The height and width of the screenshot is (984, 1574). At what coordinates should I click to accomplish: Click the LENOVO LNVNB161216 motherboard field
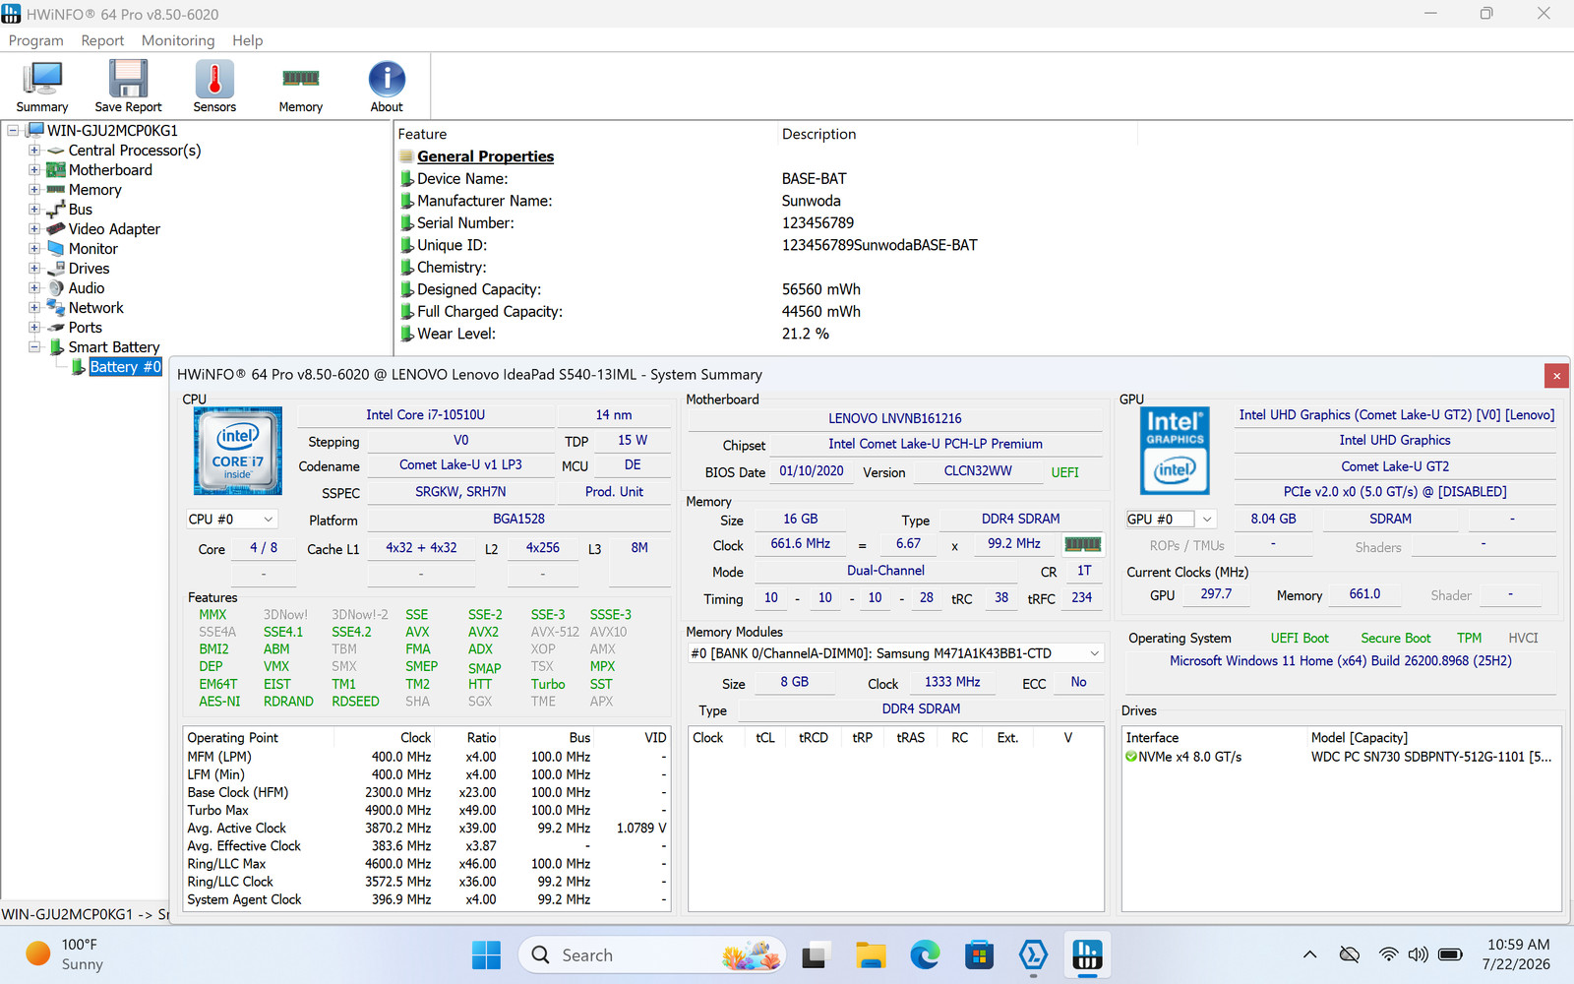click(895, 418)
